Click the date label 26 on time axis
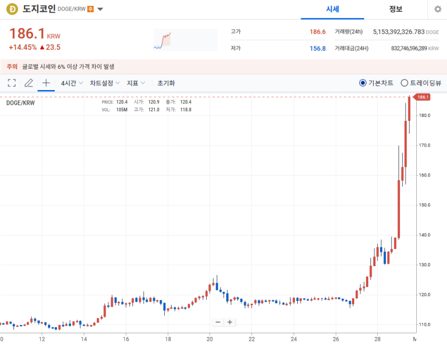This screenshot has width=447, height=344. (x=336, y=339)
